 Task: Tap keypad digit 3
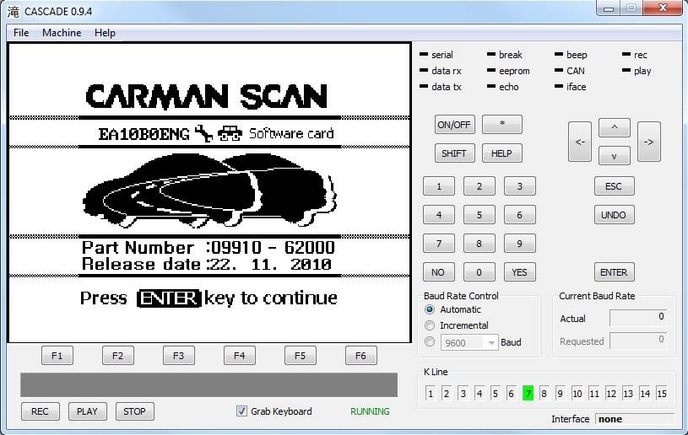point(519,186)
